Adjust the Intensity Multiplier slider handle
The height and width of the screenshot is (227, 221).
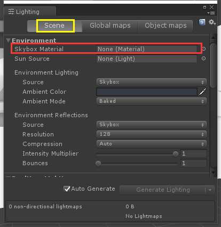[x=176, y=154]
